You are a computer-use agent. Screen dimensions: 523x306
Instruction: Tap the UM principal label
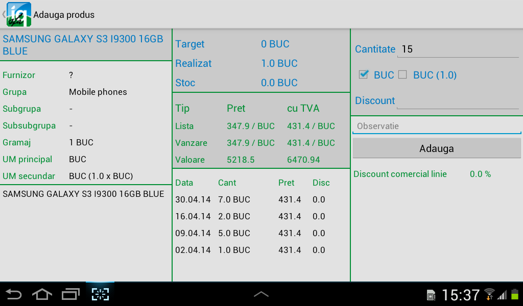pyautogui.click(x=28, y=160)
